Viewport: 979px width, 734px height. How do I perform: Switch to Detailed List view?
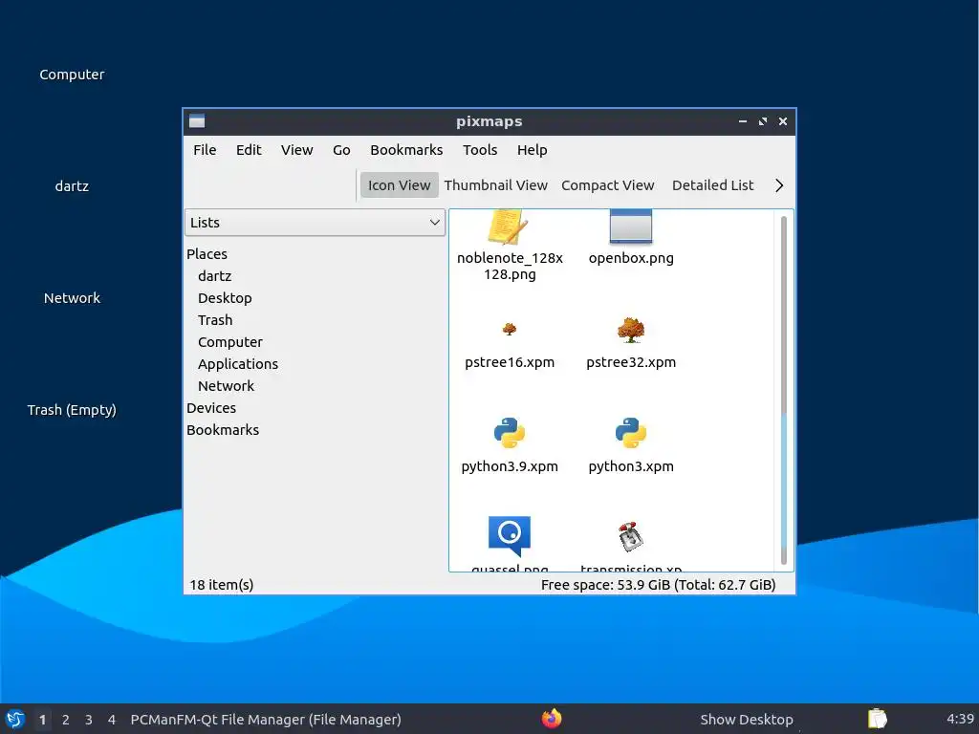tap(713, 185)
